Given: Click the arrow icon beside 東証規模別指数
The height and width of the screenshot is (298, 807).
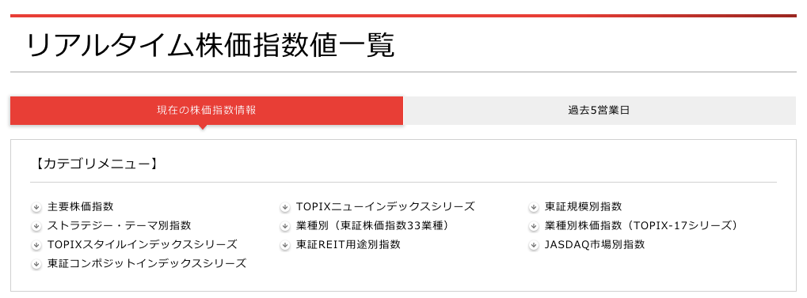Looking at the screenshot, I should tap(534, 208).
